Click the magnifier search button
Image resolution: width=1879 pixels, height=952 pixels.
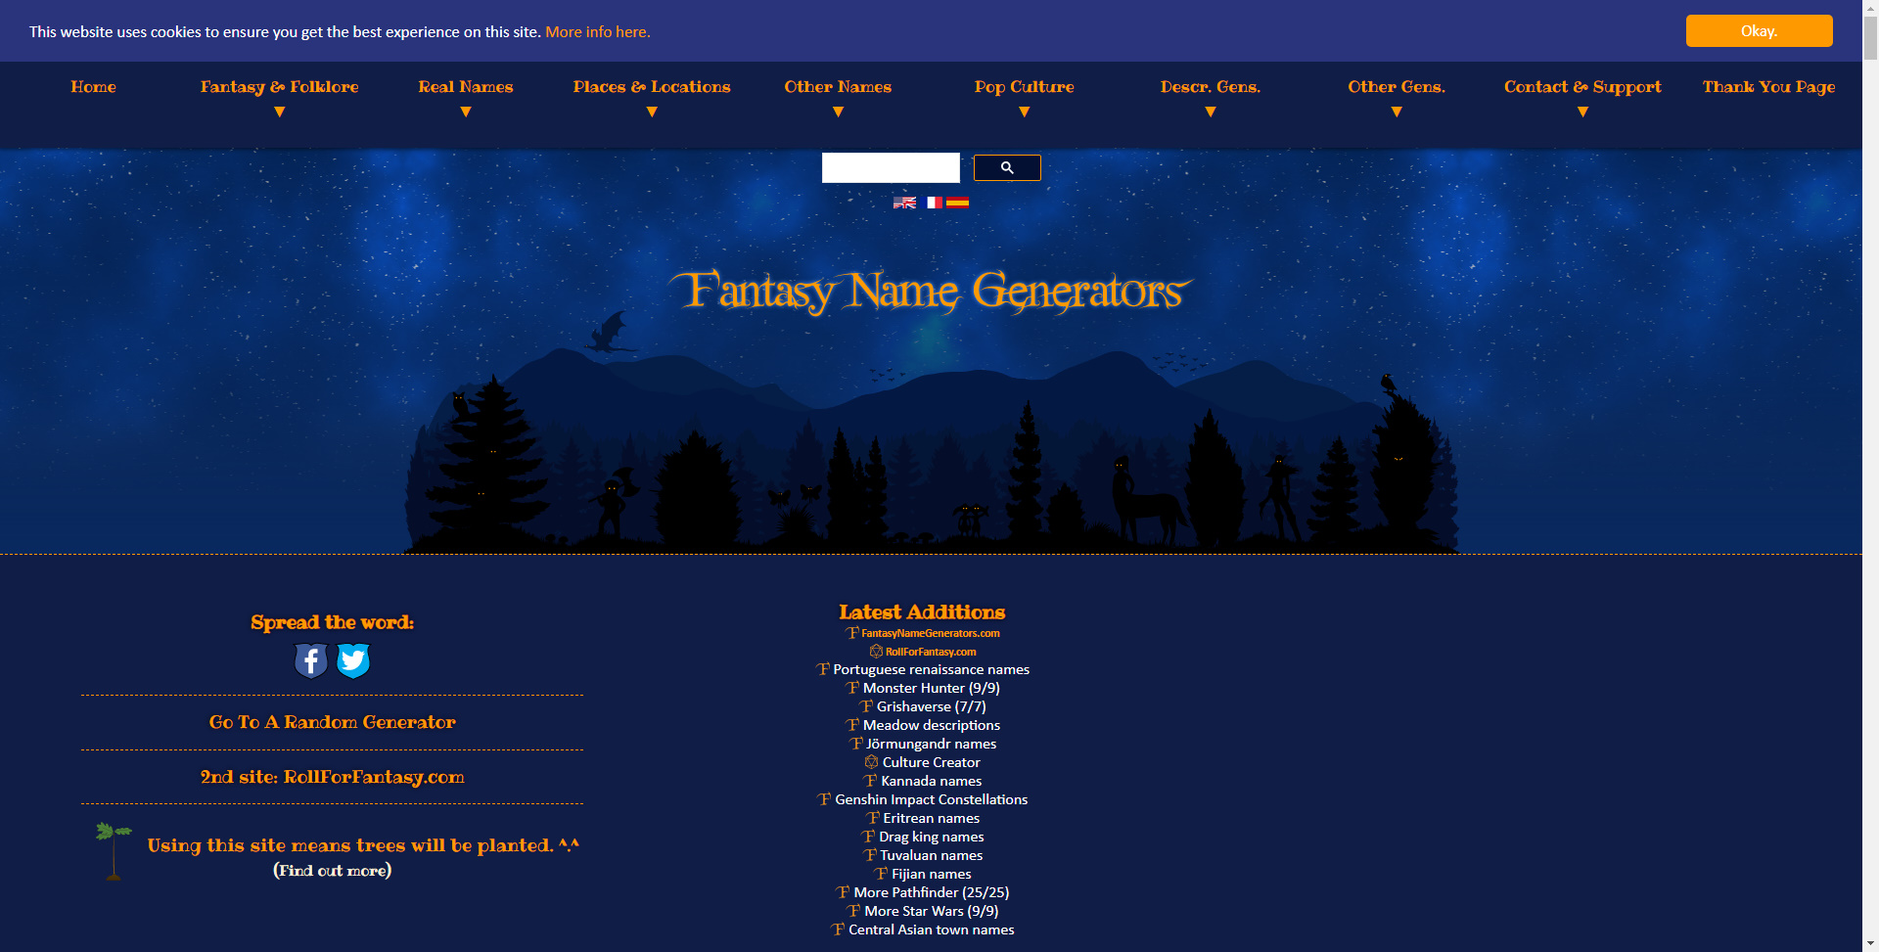1007,168
